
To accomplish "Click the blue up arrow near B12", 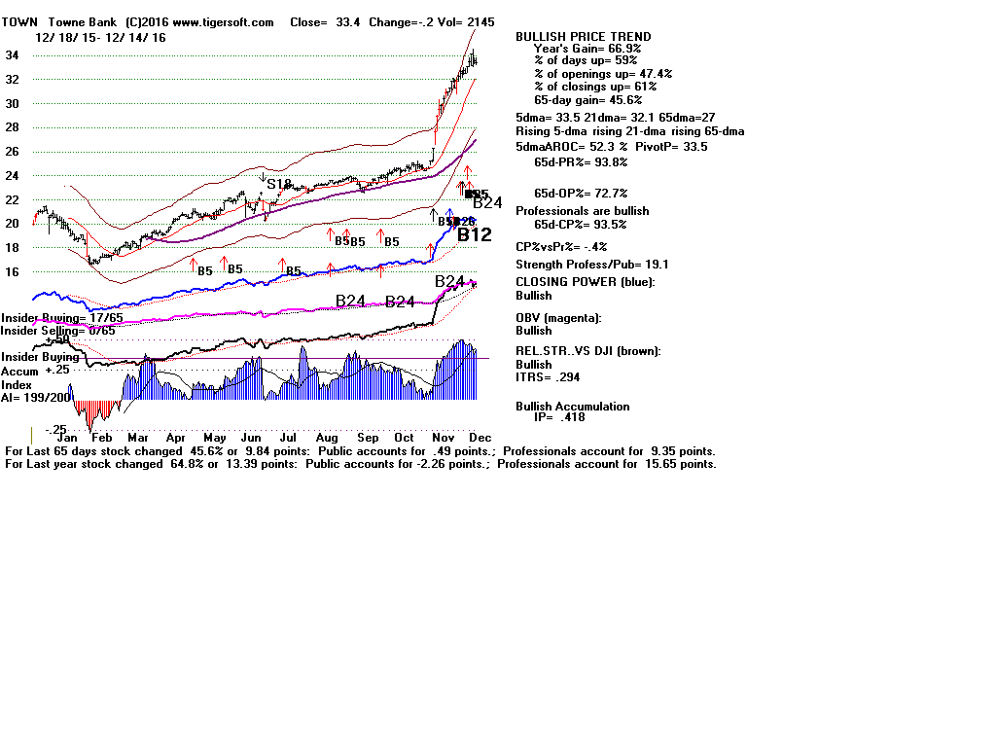I will coord(448,214).
